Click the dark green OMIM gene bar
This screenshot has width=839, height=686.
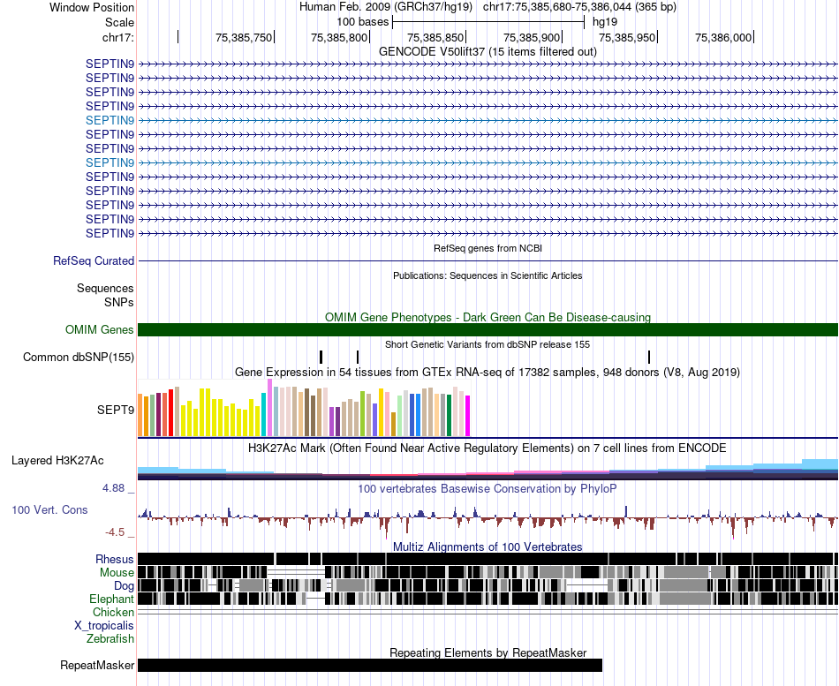[488, 329]
